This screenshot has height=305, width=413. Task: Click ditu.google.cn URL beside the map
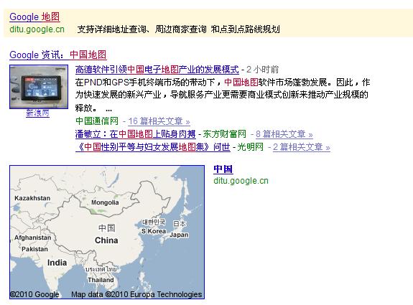pyautogui.click(x=241, y=181)
